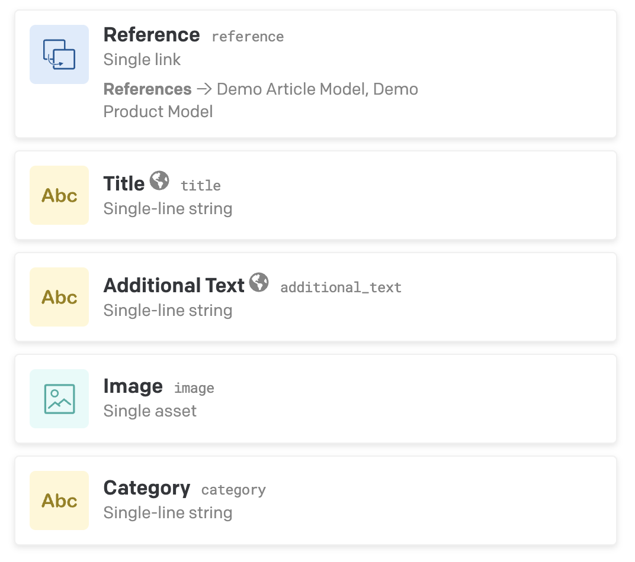Open the Title field name
The width and height of the screenshot is (635, 562).
pos(124,184)
